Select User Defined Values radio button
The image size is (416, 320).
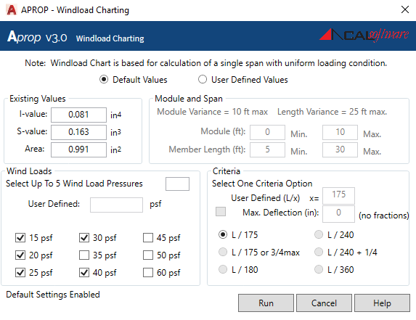click(x=203, y=80)
